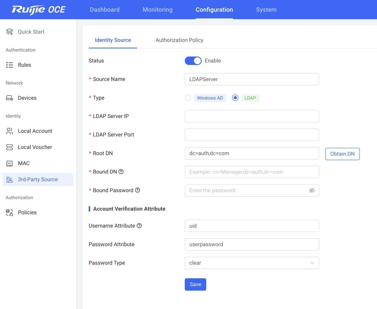
Task: Open the Monitoring top menu
Action: (x=157, y=10)
